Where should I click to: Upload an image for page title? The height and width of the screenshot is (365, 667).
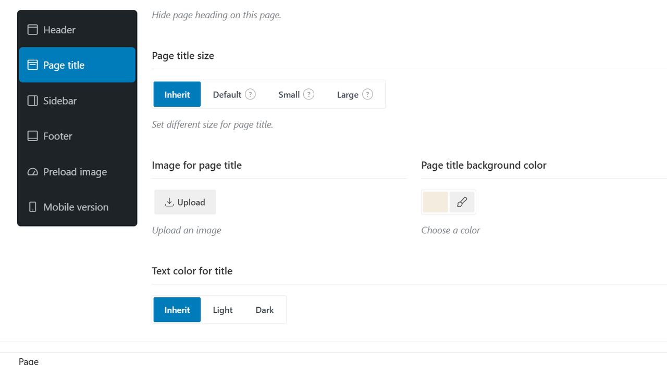(x=185, y=202)
